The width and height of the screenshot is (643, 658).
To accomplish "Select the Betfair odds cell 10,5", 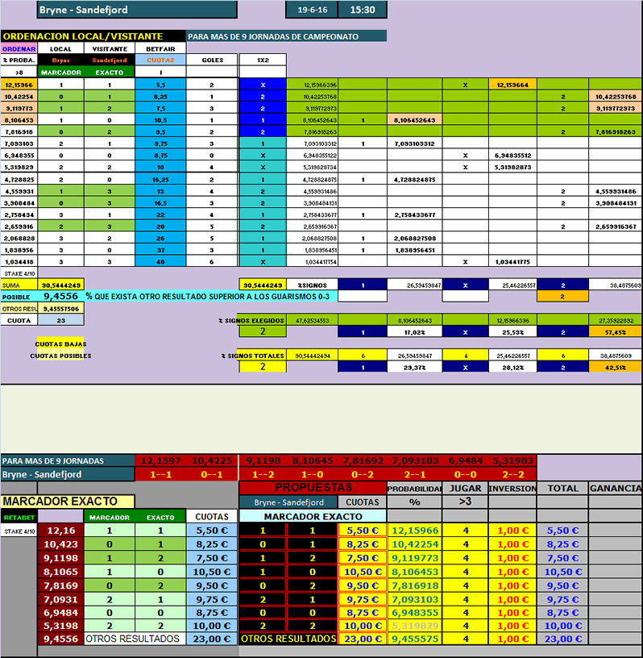I will point(160,120).
